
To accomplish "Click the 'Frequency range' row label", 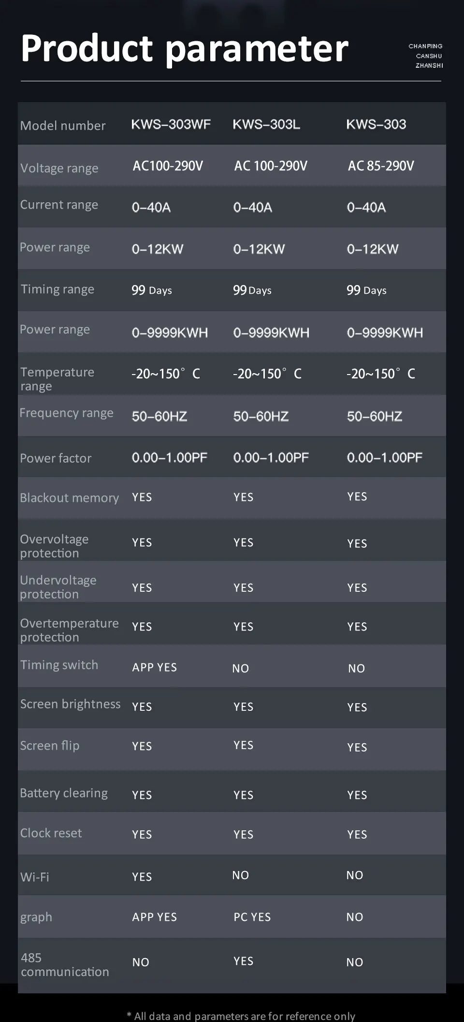I will 66,413.
